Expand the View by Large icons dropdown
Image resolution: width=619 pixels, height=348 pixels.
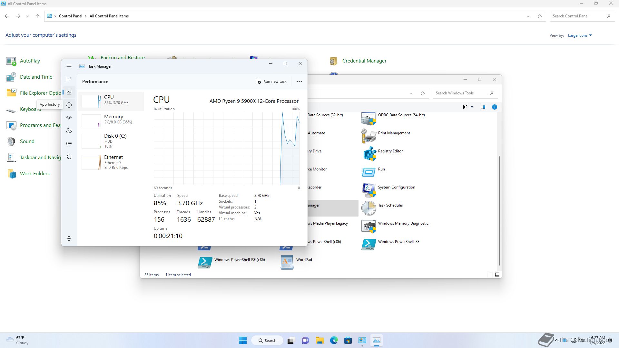[580, 35]
